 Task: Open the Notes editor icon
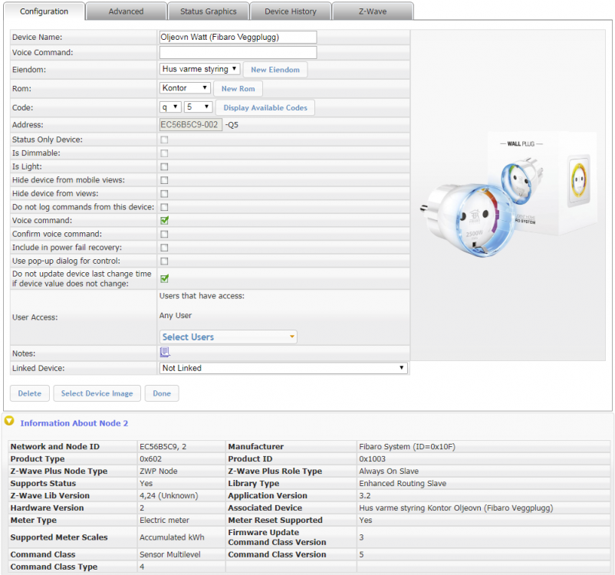coord(164,353)
